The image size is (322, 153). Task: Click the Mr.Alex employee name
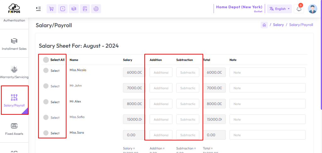click(75, 101)
